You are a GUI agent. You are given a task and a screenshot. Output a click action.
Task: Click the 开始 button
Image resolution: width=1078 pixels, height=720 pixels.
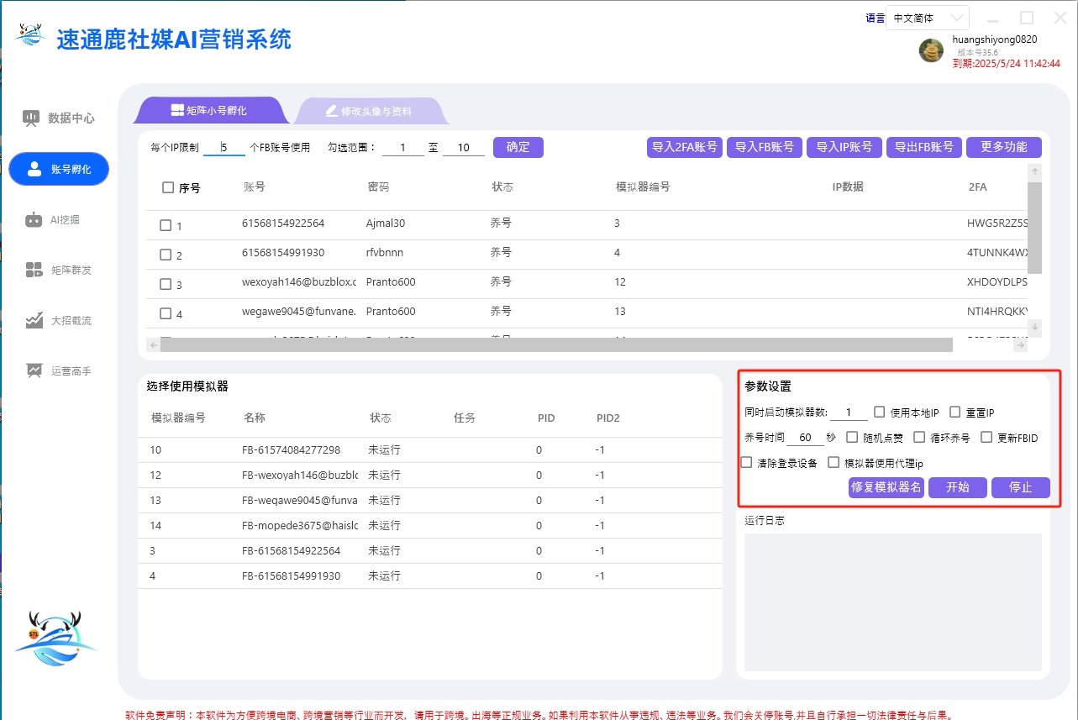point(958,487)
